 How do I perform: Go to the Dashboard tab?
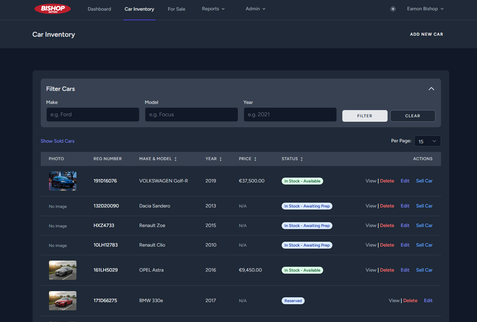pyautogui.click(x=99, y=9)
